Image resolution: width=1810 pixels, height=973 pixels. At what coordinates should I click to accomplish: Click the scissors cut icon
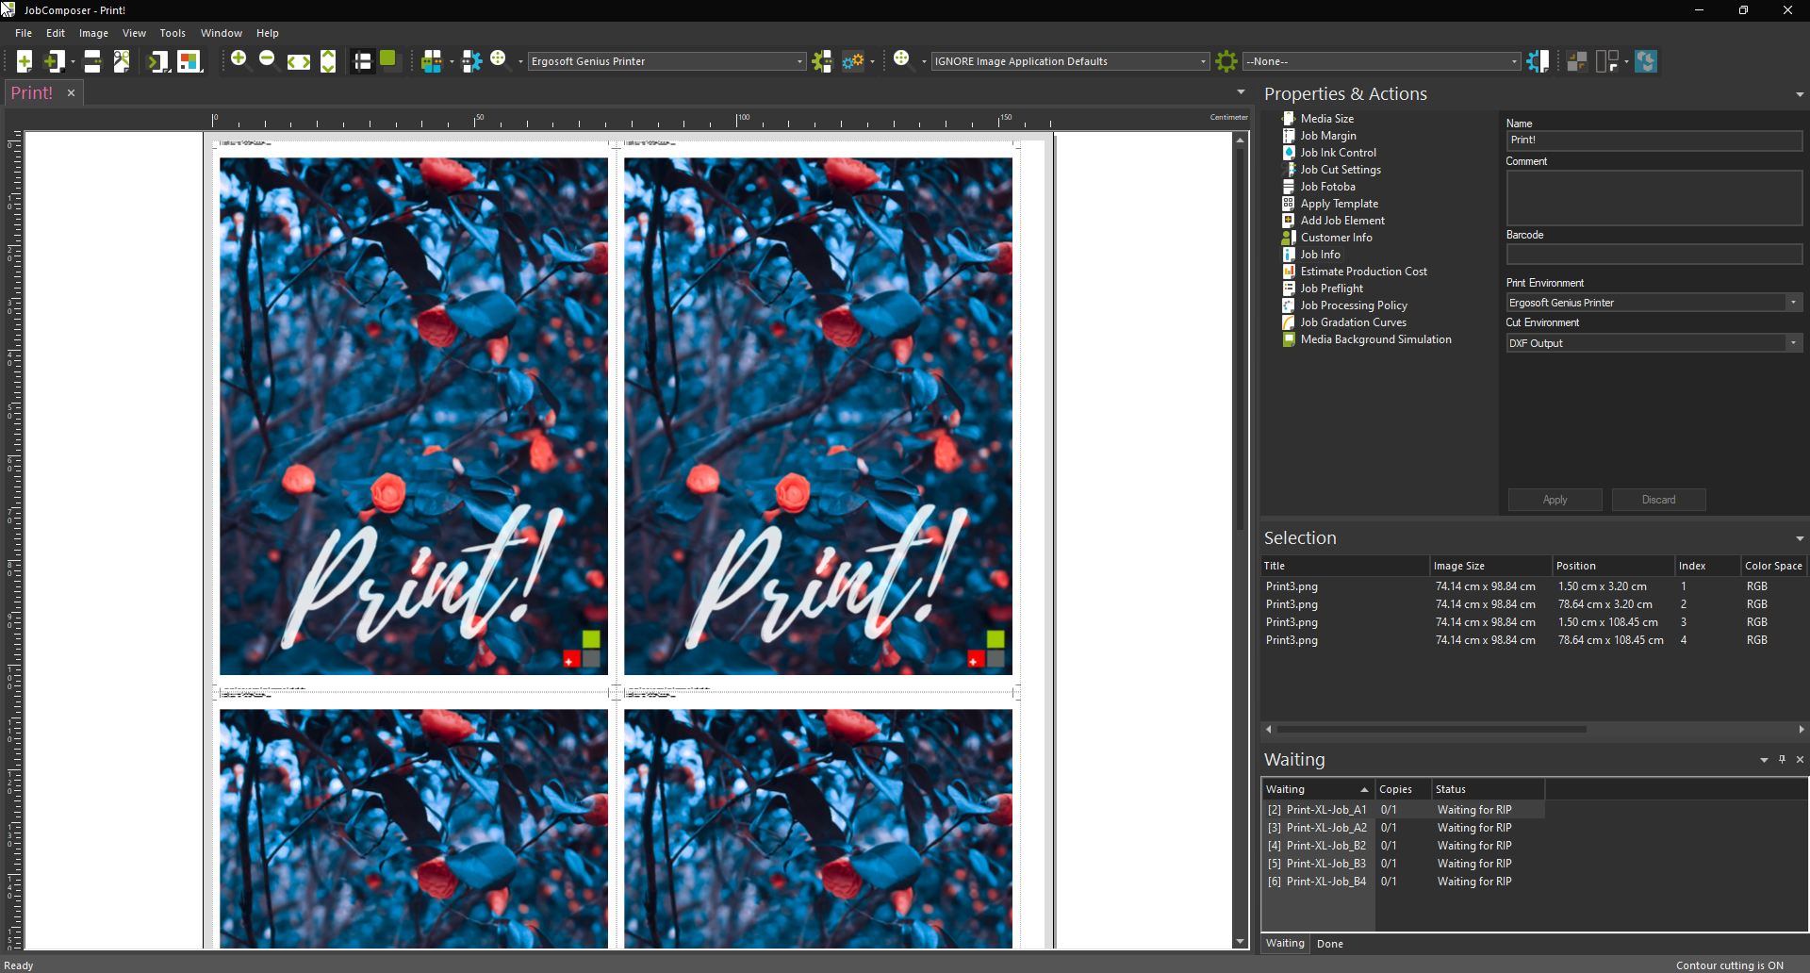click(122, 61)
